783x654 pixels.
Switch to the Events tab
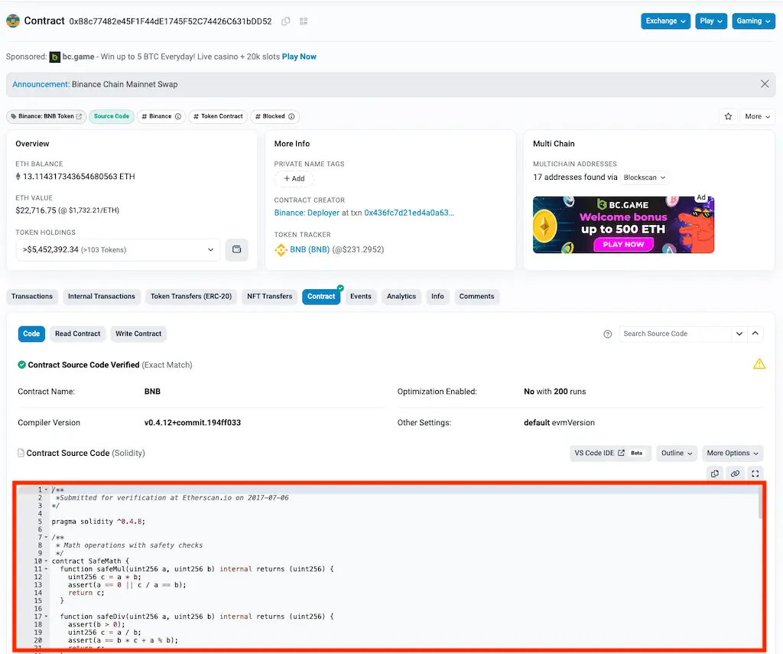(361, 296)
